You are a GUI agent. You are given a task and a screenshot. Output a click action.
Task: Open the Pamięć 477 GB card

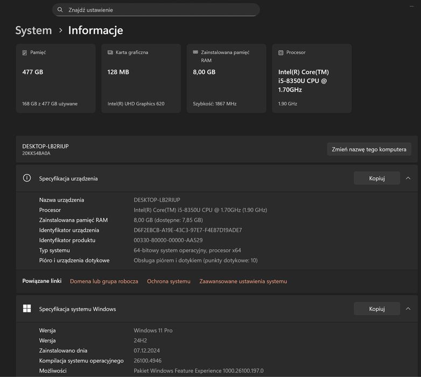[x=55, y=79]
